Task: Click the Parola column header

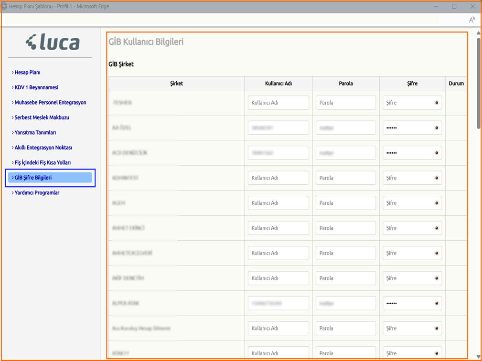Action: click(346, 84)
